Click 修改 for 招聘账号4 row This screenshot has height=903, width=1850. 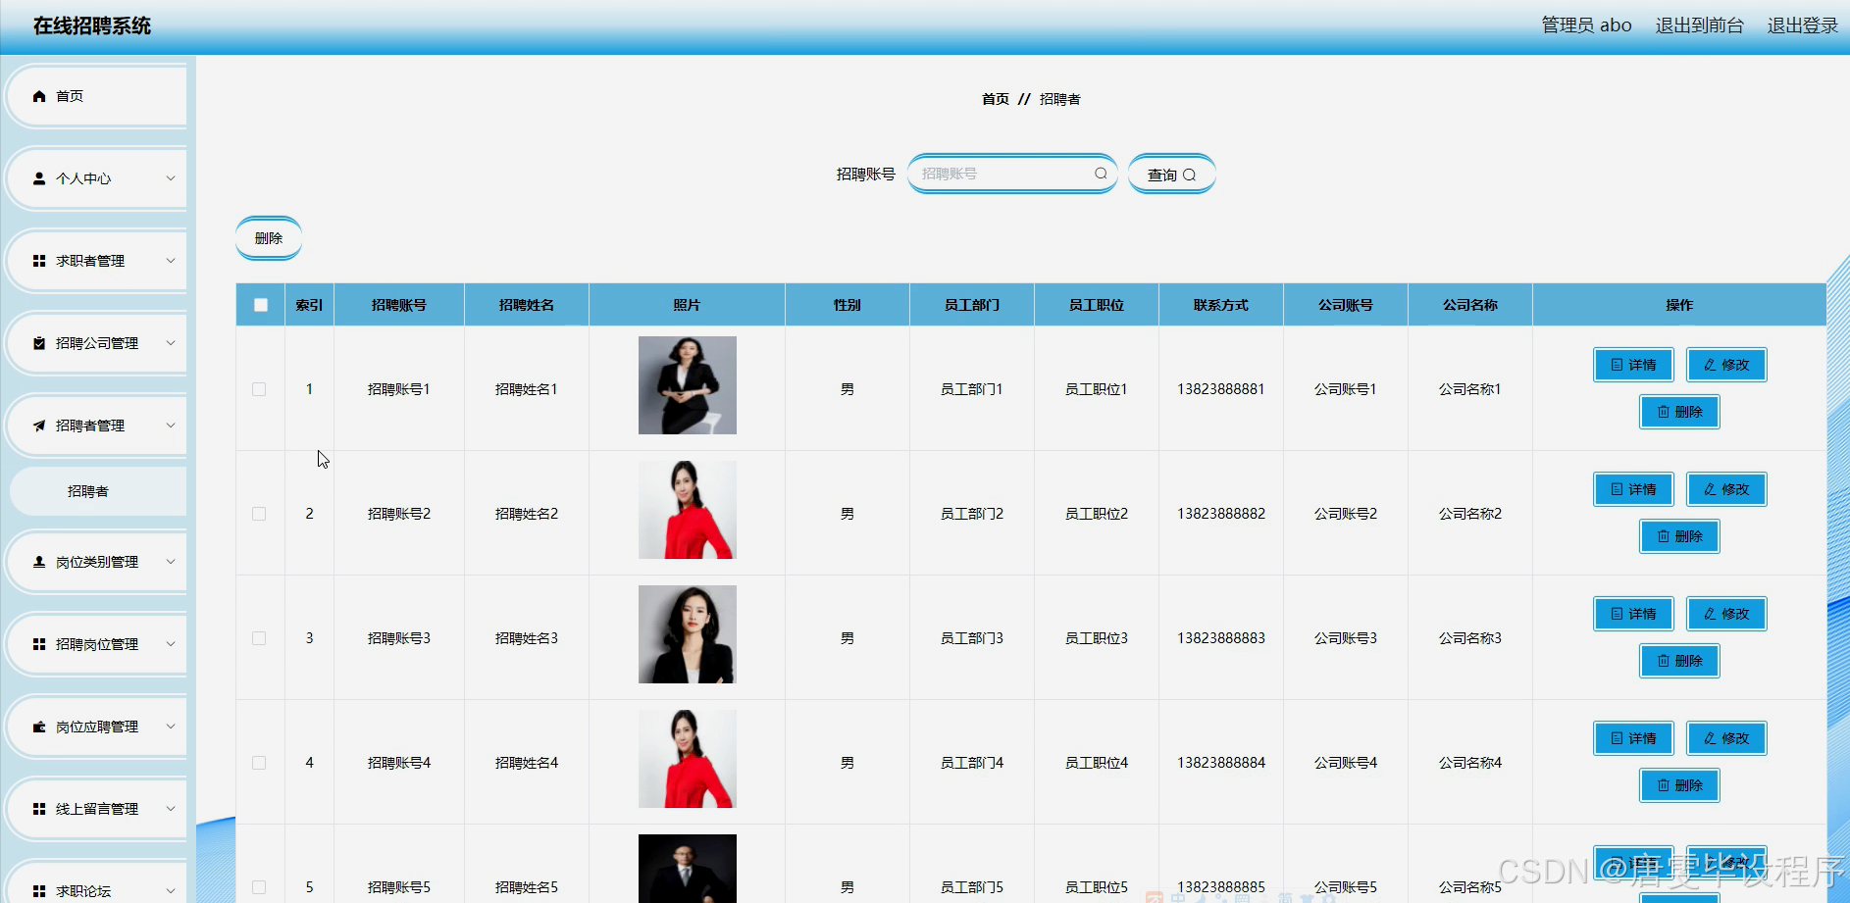(x=1726, y=738)
